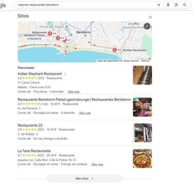
Task: Click the PONIENTE label on the map
Action: click(x=34, y=39)
